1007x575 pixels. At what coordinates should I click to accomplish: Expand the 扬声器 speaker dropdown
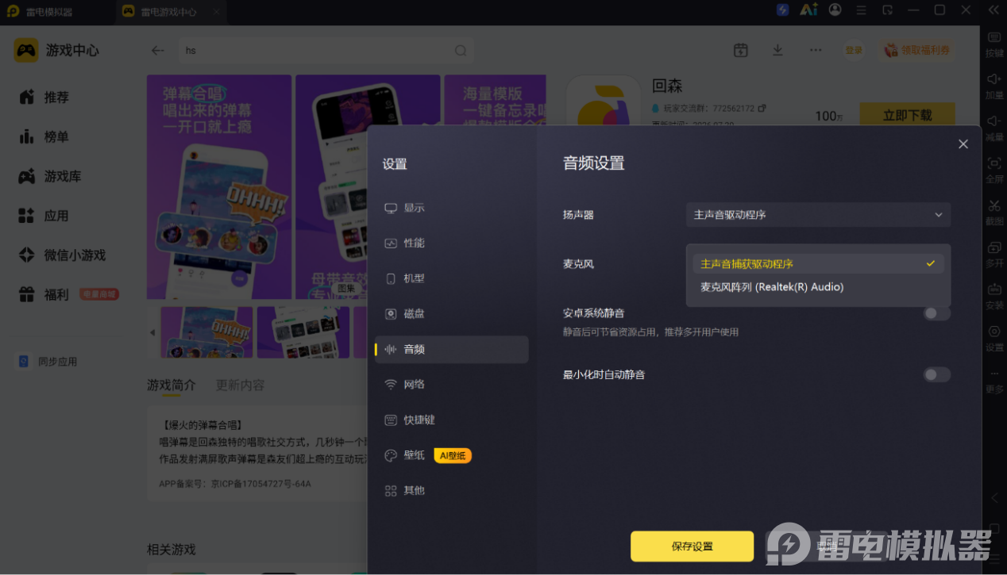coord(818,214)
